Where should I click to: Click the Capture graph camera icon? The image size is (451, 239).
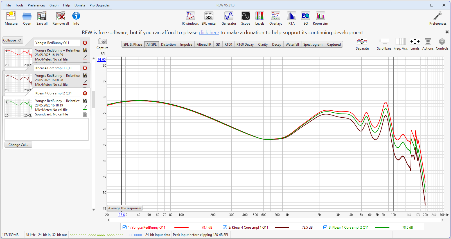102,42
